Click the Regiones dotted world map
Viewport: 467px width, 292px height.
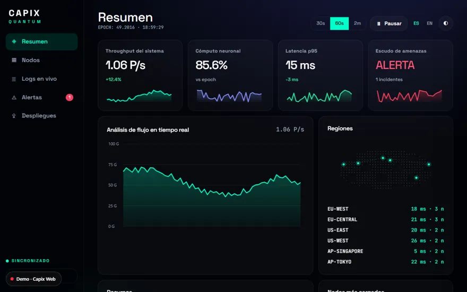(x=386, y=169)
